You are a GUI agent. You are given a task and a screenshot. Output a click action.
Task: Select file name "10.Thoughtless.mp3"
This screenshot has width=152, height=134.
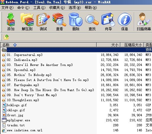click(23, 100)
